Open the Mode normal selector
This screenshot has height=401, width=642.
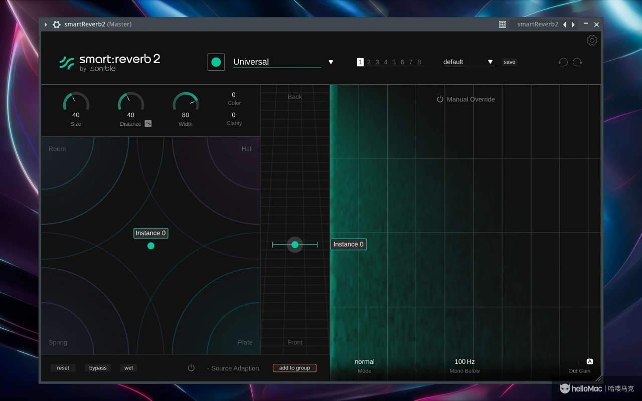point(365,361)
